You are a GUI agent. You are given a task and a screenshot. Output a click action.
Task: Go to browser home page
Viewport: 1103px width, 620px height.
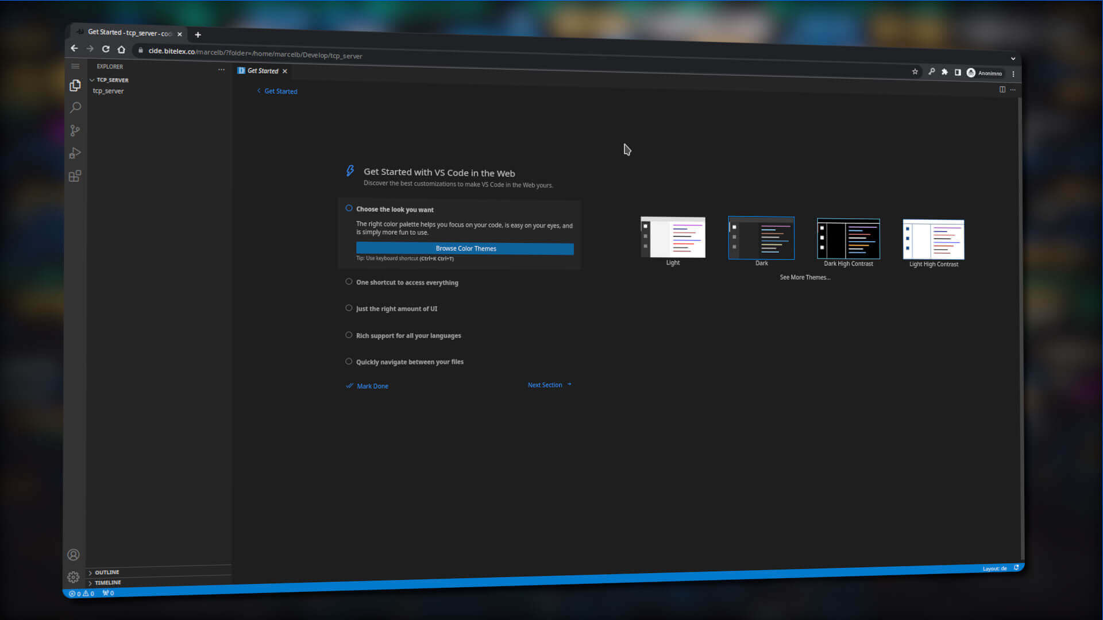[x=121, y=49]
